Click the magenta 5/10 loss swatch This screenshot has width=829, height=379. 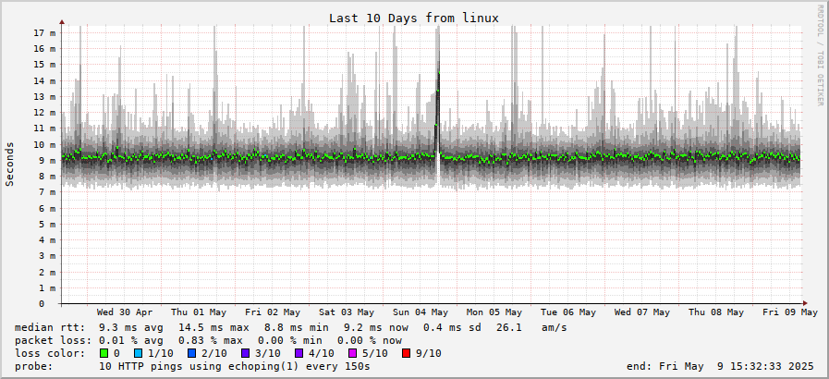coord(353,353)
